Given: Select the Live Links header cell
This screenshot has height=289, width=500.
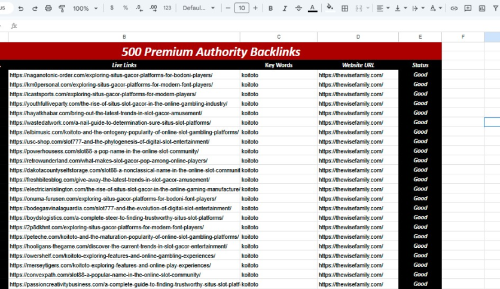Looking at the screenshot, I should (x=124, y=65).
